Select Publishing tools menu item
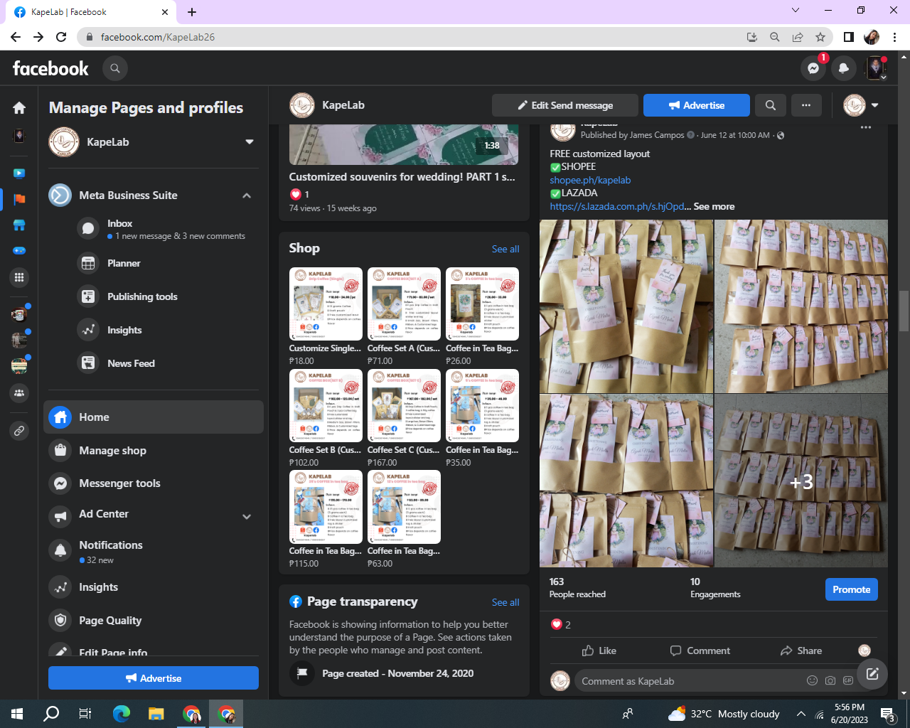The image size is (910, 728). [x=142, y=296]
